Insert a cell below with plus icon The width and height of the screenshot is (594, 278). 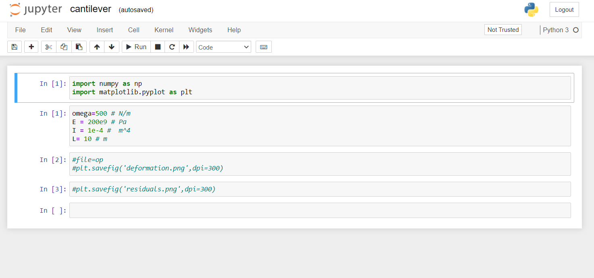(x=31, y=47)
